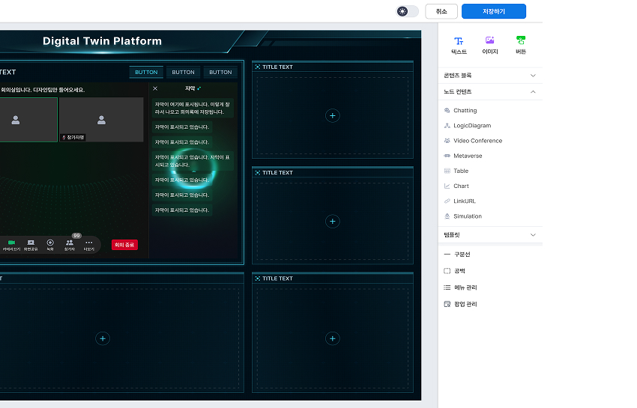Open participants list with 99 badge
Screen dimensions: 637x408
click(x=70, y=243)
